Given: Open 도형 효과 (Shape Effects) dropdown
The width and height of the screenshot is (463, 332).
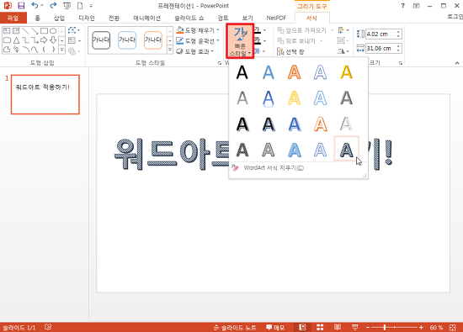Looking at the screenshot, I should click(x=195, y=51).
